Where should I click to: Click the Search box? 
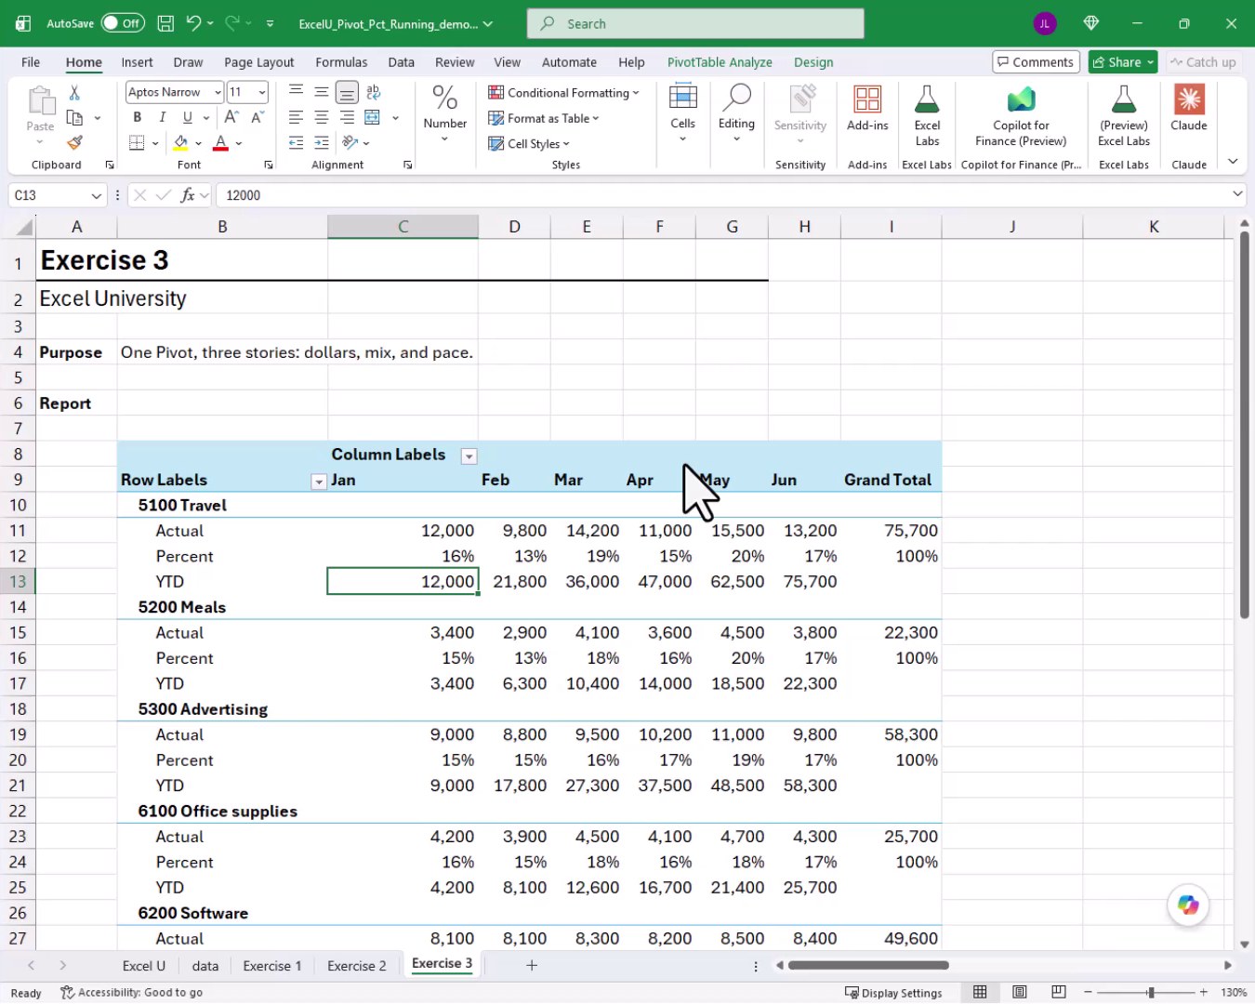coord(695,23)
